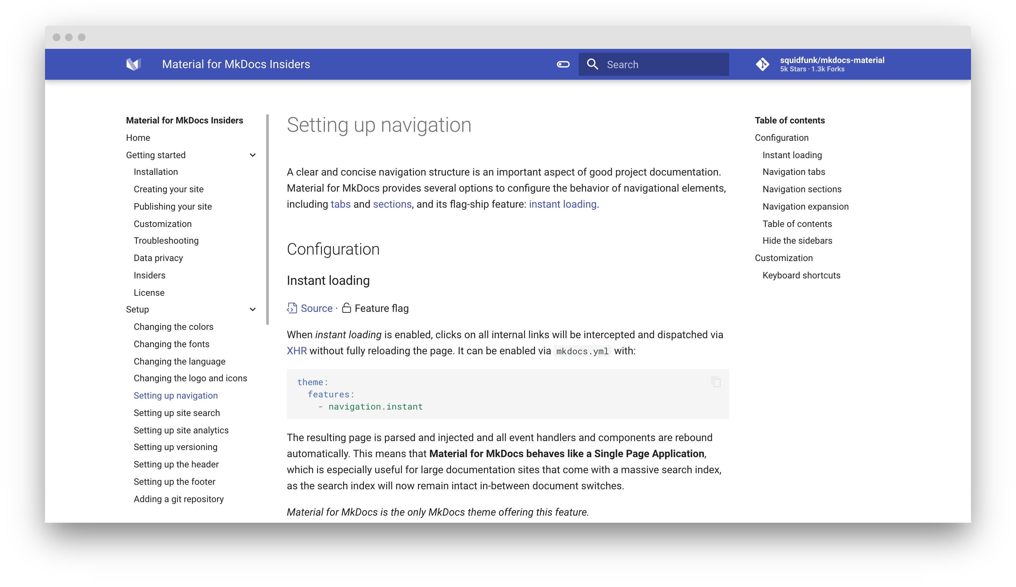Click the left sidebar scrollbar

coord(267,219)
